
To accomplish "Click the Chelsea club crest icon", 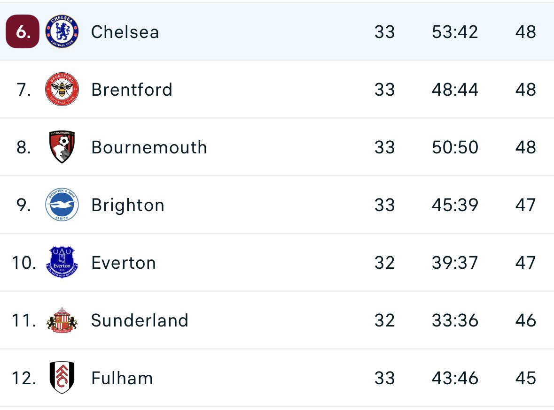I will point(62,32).
